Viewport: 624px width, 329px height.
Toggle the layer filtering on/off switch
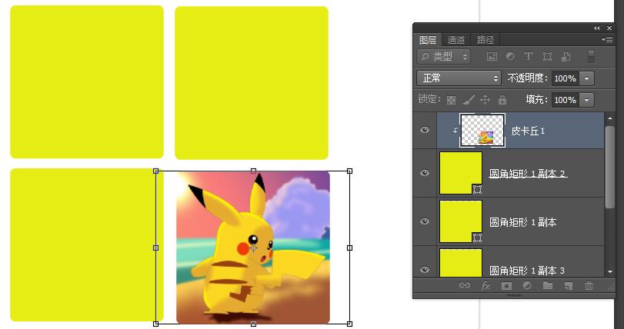(x=592, y=56)
